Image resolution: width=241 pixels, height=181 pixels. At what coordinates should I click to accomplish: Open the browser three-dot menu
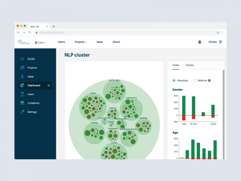[222, 32]
